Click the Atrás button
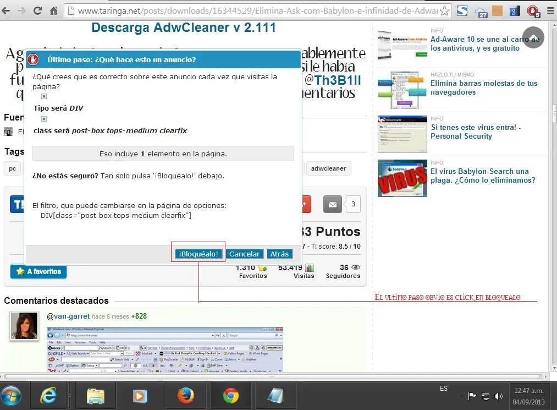 tap(279, 254)
